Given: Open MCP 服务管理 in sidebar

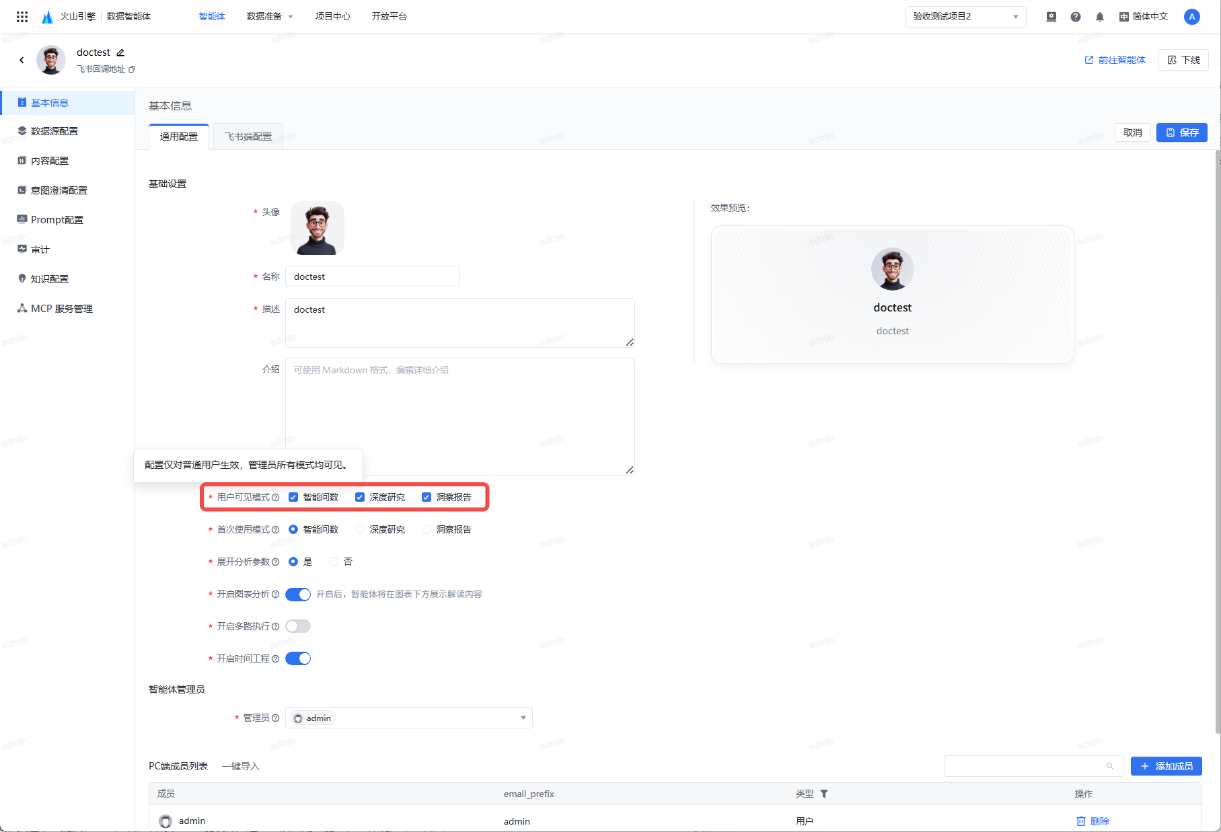Looking at the screenshot, I should tap(67, 309).
